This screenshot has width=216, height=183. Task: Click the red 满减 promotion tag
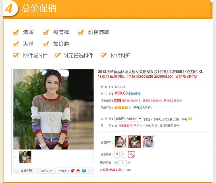point(118,101)
